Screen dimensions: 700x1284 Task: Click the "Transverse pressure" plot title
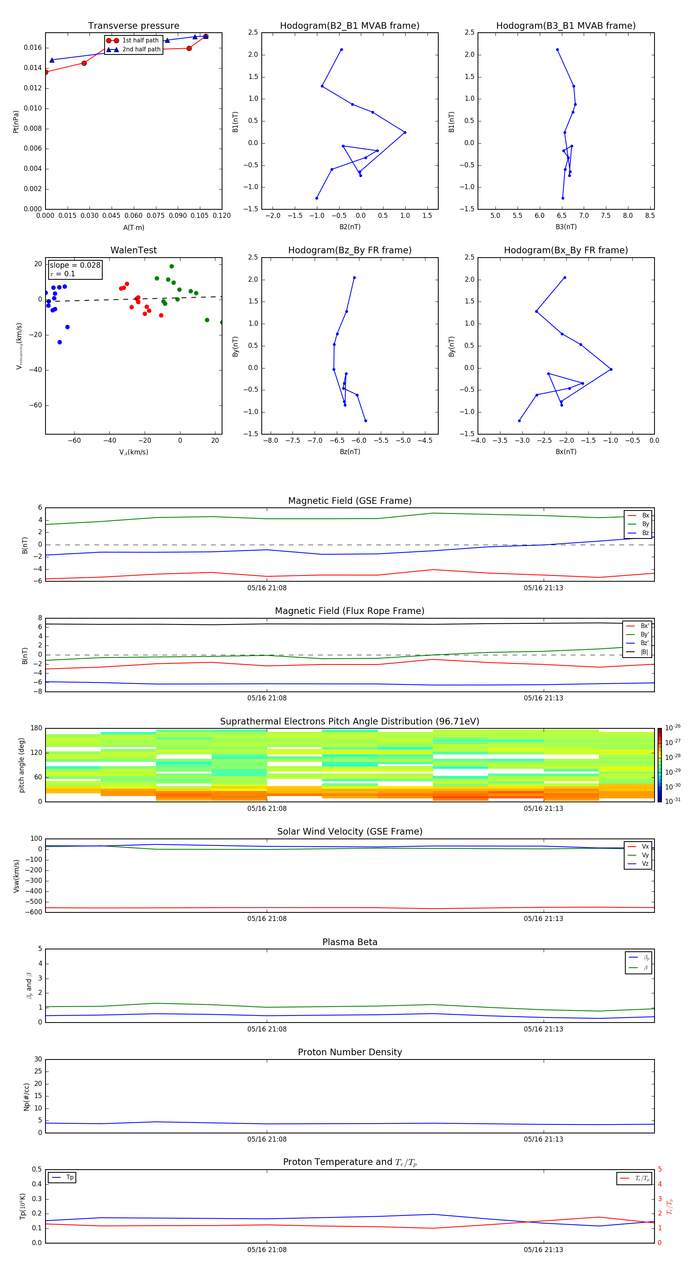coord(133,26)
